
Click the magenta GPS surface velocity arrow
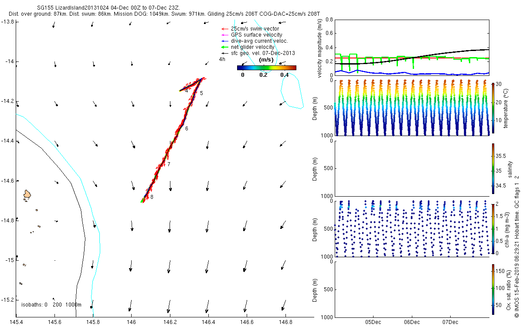pos(225,35)
